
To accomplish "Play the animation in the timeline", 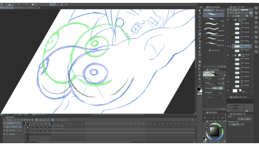I will tap(27, 120).
